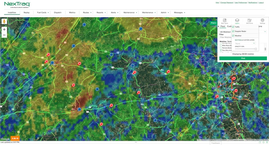
Task: Select the Layers stack icon
Action: [237, 21]
